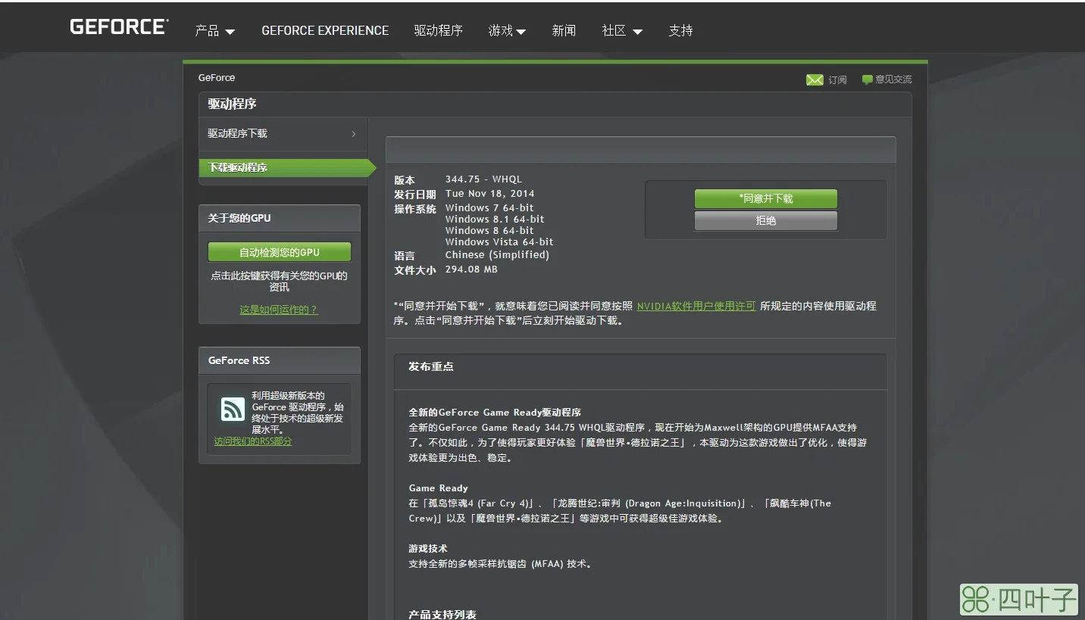
Task: Open the 访问我们的RSS部分 link
Action: (253, 441)
